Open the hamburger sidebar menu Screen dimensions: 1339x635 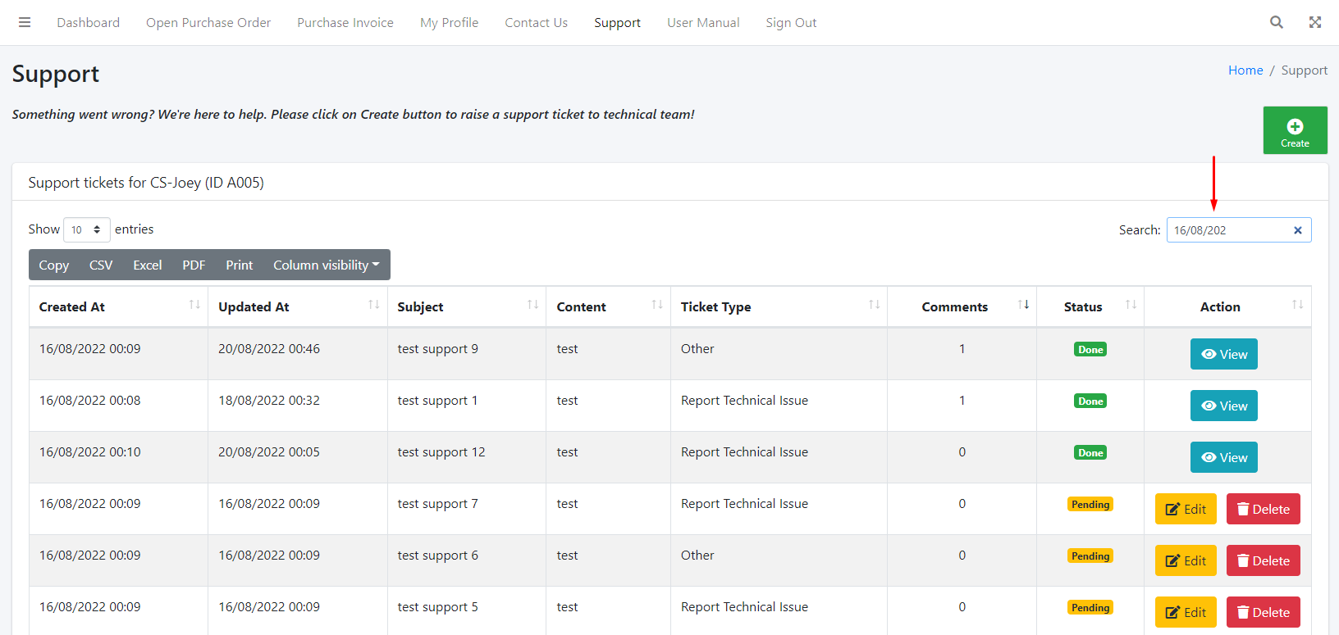pyautogui.click(x=25, y=22)
